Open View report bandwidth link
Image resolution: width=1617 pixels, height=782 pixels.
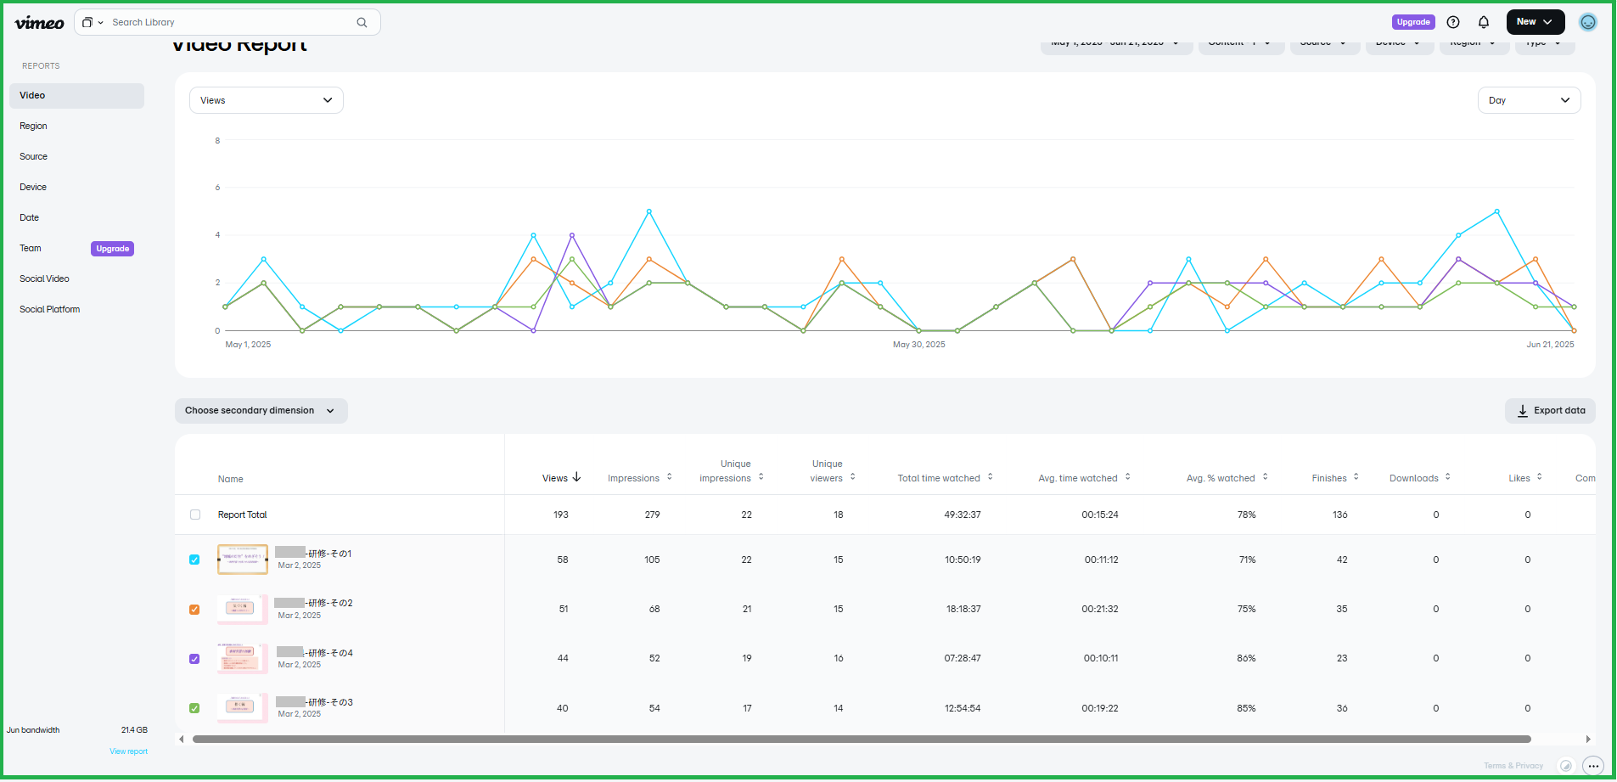tap(128, 751)
